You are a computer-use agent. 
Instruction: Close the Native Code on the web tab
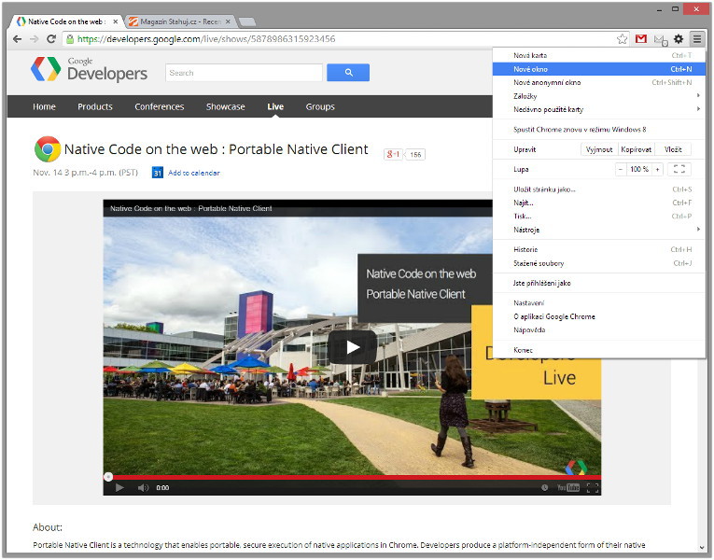click(x=115, y=21)
